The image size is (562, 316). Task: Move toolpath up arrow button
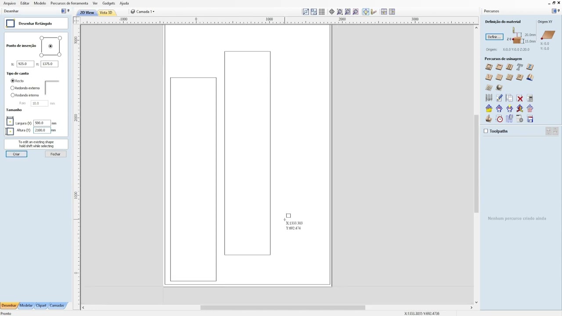coord(548,131)
